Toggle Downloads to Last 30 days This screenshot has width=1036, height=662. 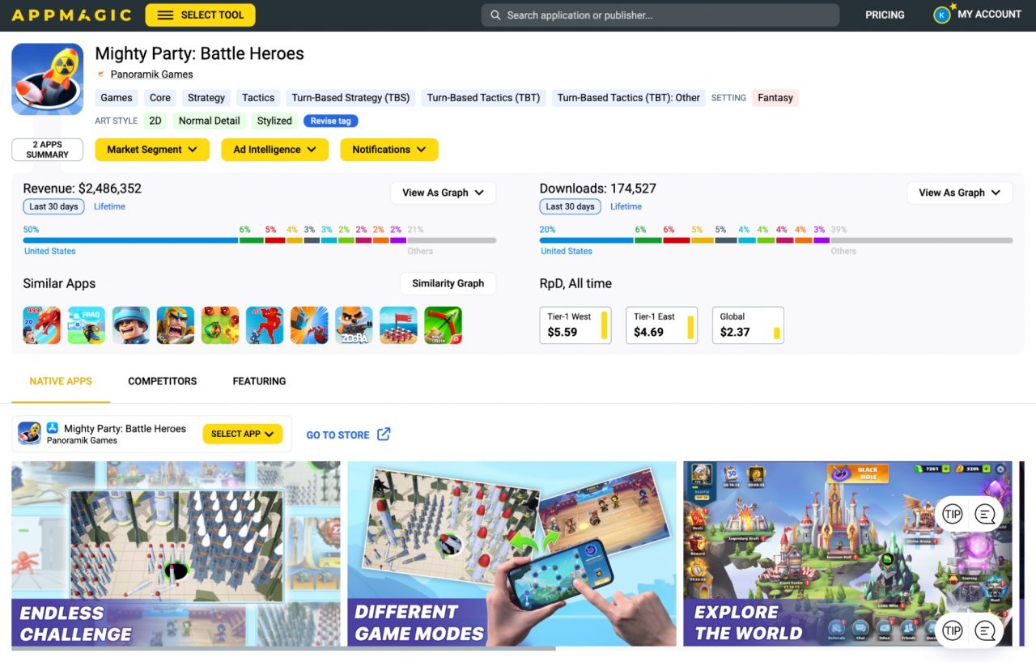point(570,206)
